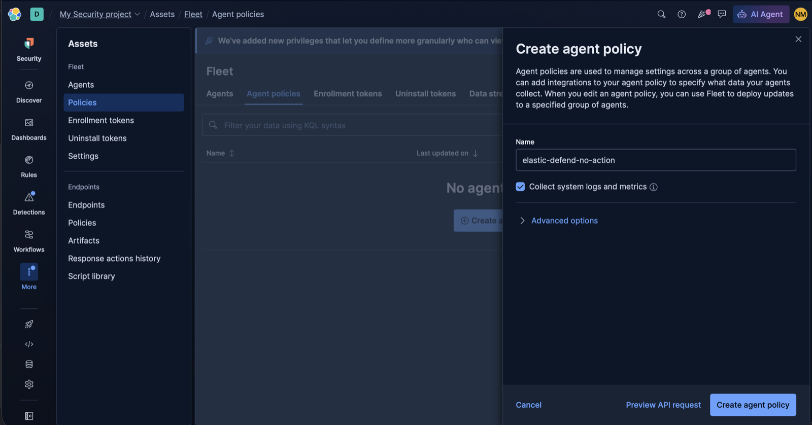
Task: Click the rocket launch icon
Action: point(29,324)
